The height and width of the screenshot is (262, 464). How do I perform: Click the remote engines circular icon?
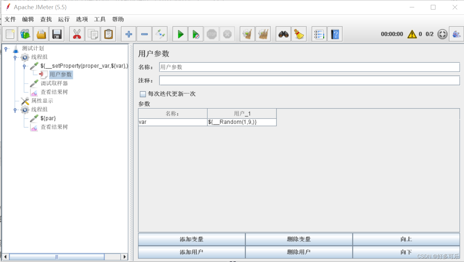point(442,34)
